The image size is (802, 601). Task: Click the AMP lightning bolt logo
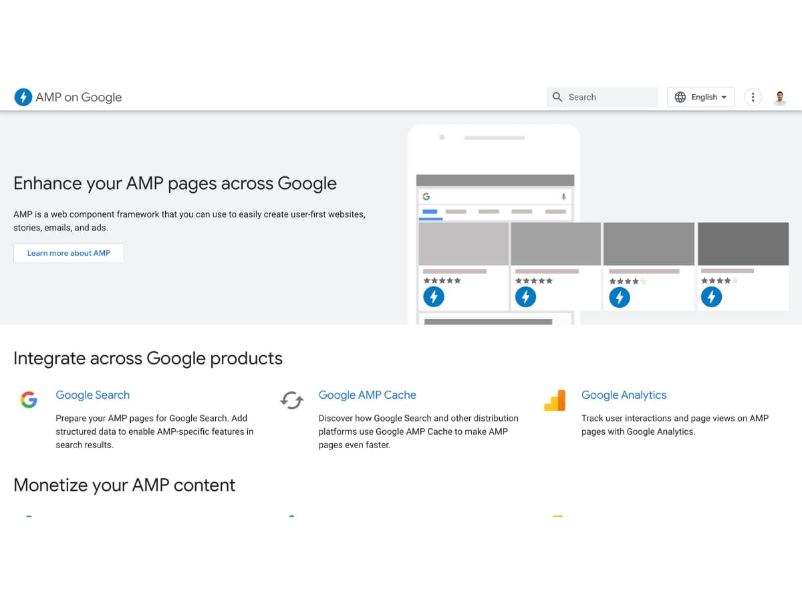23,97
